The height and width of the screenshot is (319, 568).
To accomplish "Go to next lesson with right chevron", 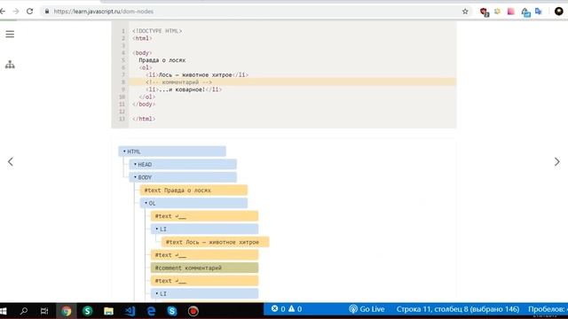I will pyautogui.click(x=557, y=161).
